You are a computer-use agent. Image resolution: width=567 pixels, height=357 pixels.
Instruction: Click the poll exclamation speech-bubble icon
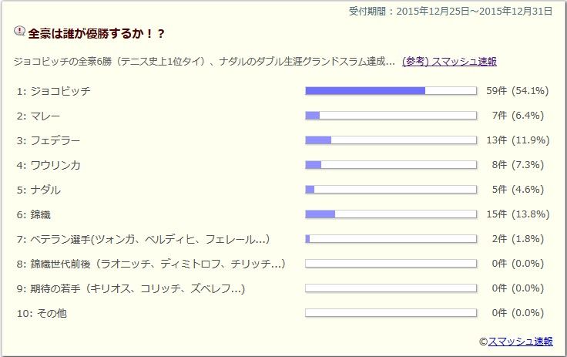pos(20,32)
